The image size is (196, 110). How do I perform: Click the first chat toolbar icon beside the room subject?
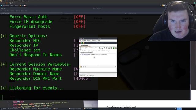[x=100, y=48]
